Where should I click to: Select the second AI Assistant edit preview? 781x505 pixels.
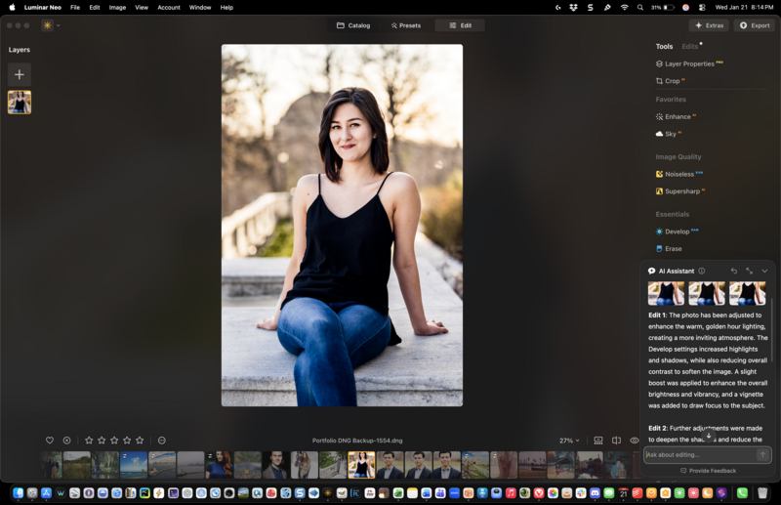707,293
